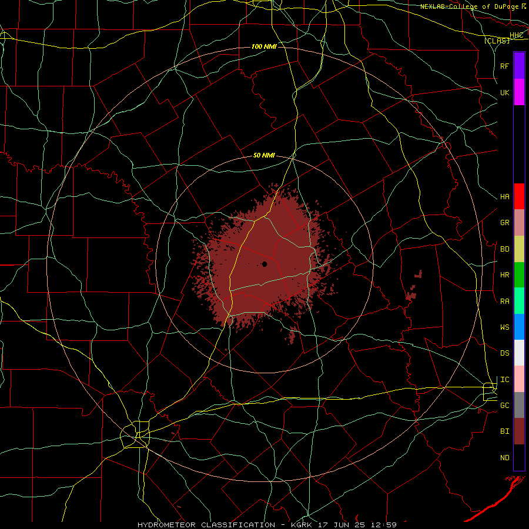Pick the RA mint green legend swatch
Viewport: 529px width, 529px height.
[519, 301]
